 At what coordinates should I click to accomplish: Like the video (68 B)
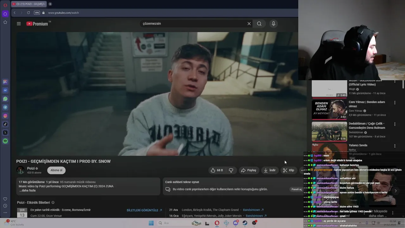tap(217, 170)
